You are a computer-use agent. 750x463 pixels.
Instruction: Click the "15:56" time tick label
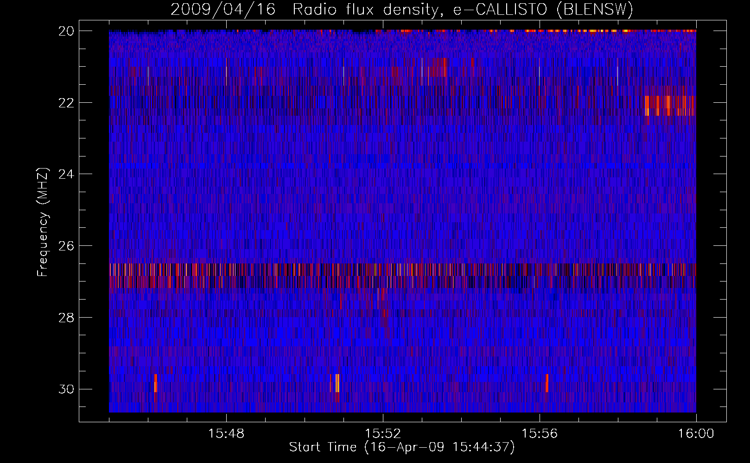click(x=540, y=434)
